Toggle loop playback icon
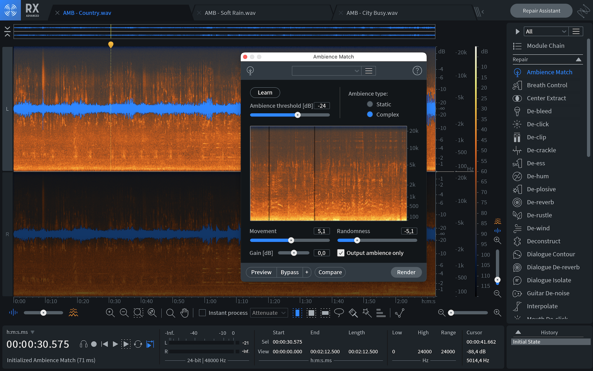Viewport: 593px width, 371px height. [138, 344]
